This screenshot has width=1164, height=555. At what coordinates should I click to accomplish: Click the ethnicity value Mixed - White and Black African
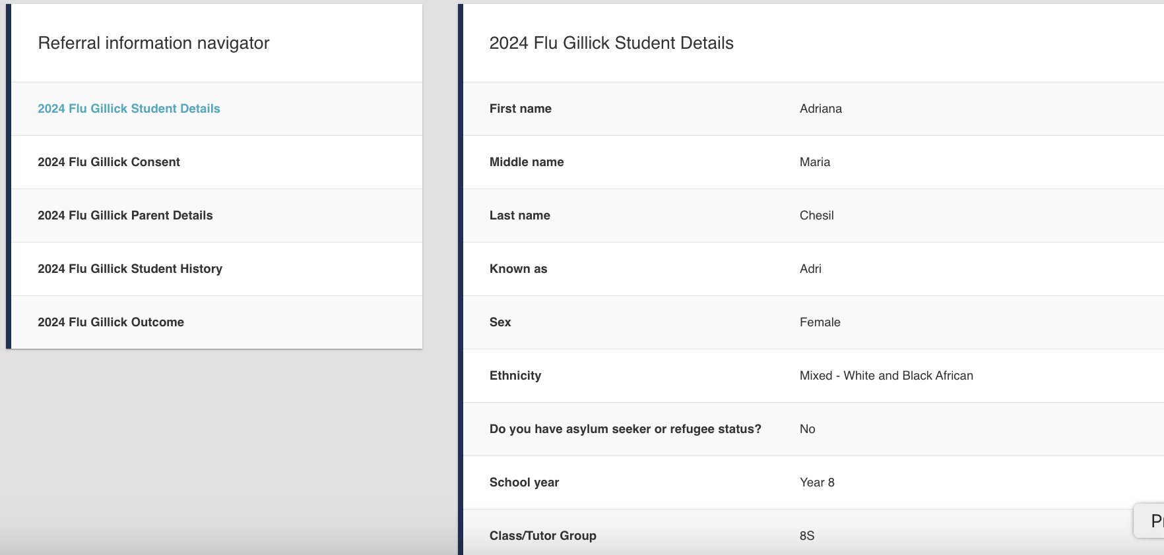coord(886,376)
